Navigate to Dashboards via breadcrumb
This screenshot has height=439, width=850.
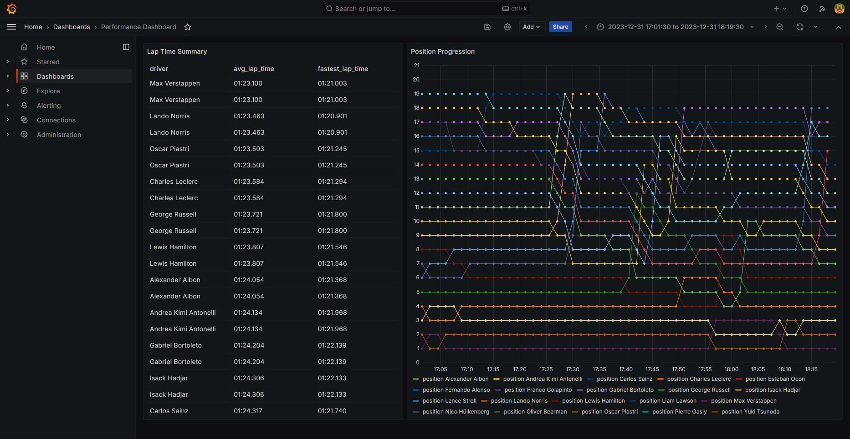coord(72,27)
